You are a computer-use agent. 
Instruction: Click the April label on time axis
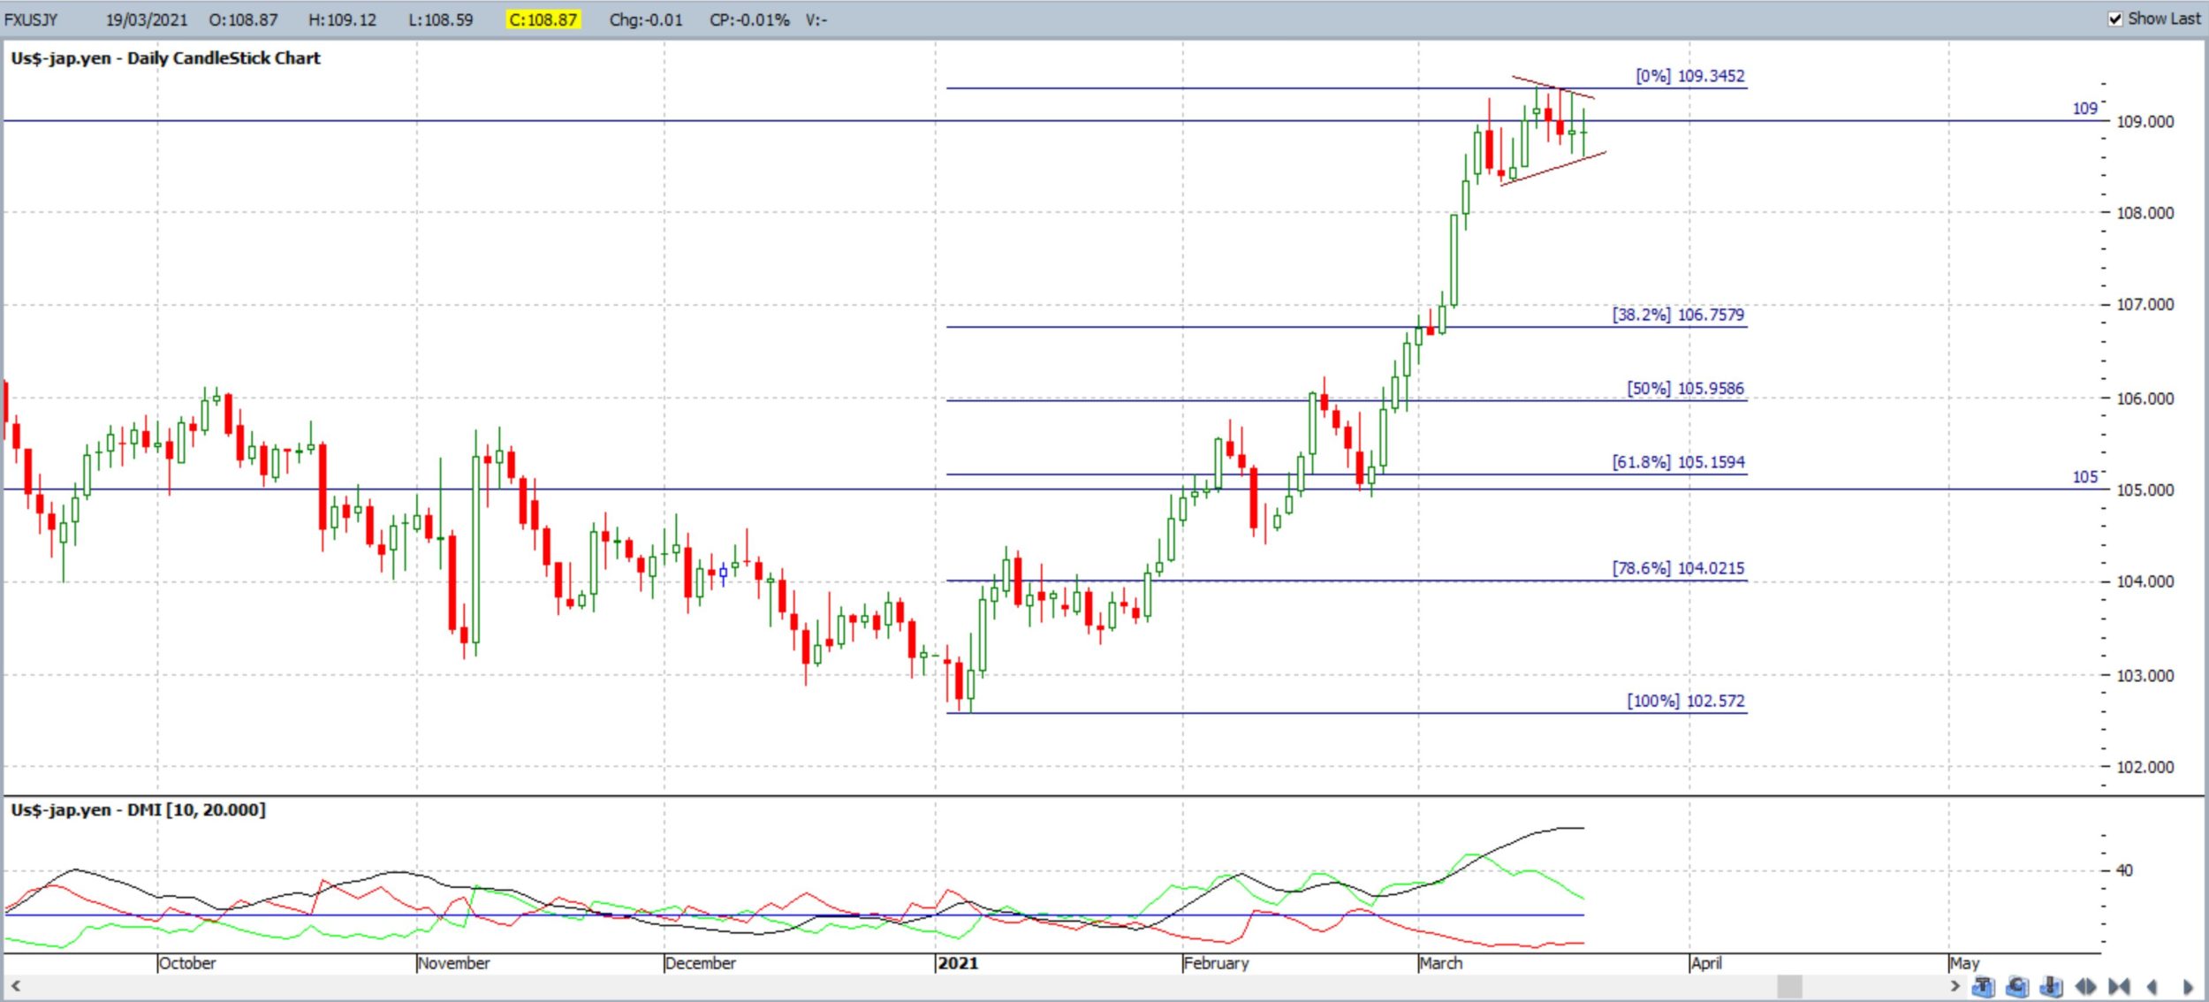point(1706,963)
